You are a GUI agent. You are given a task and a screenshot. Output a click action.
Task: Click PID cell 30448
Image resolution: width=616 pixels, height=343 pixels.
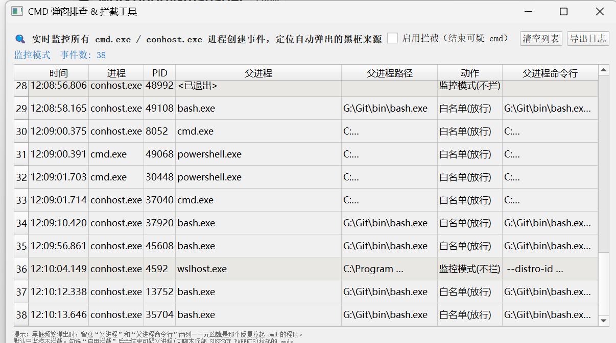tap(160, 177)
